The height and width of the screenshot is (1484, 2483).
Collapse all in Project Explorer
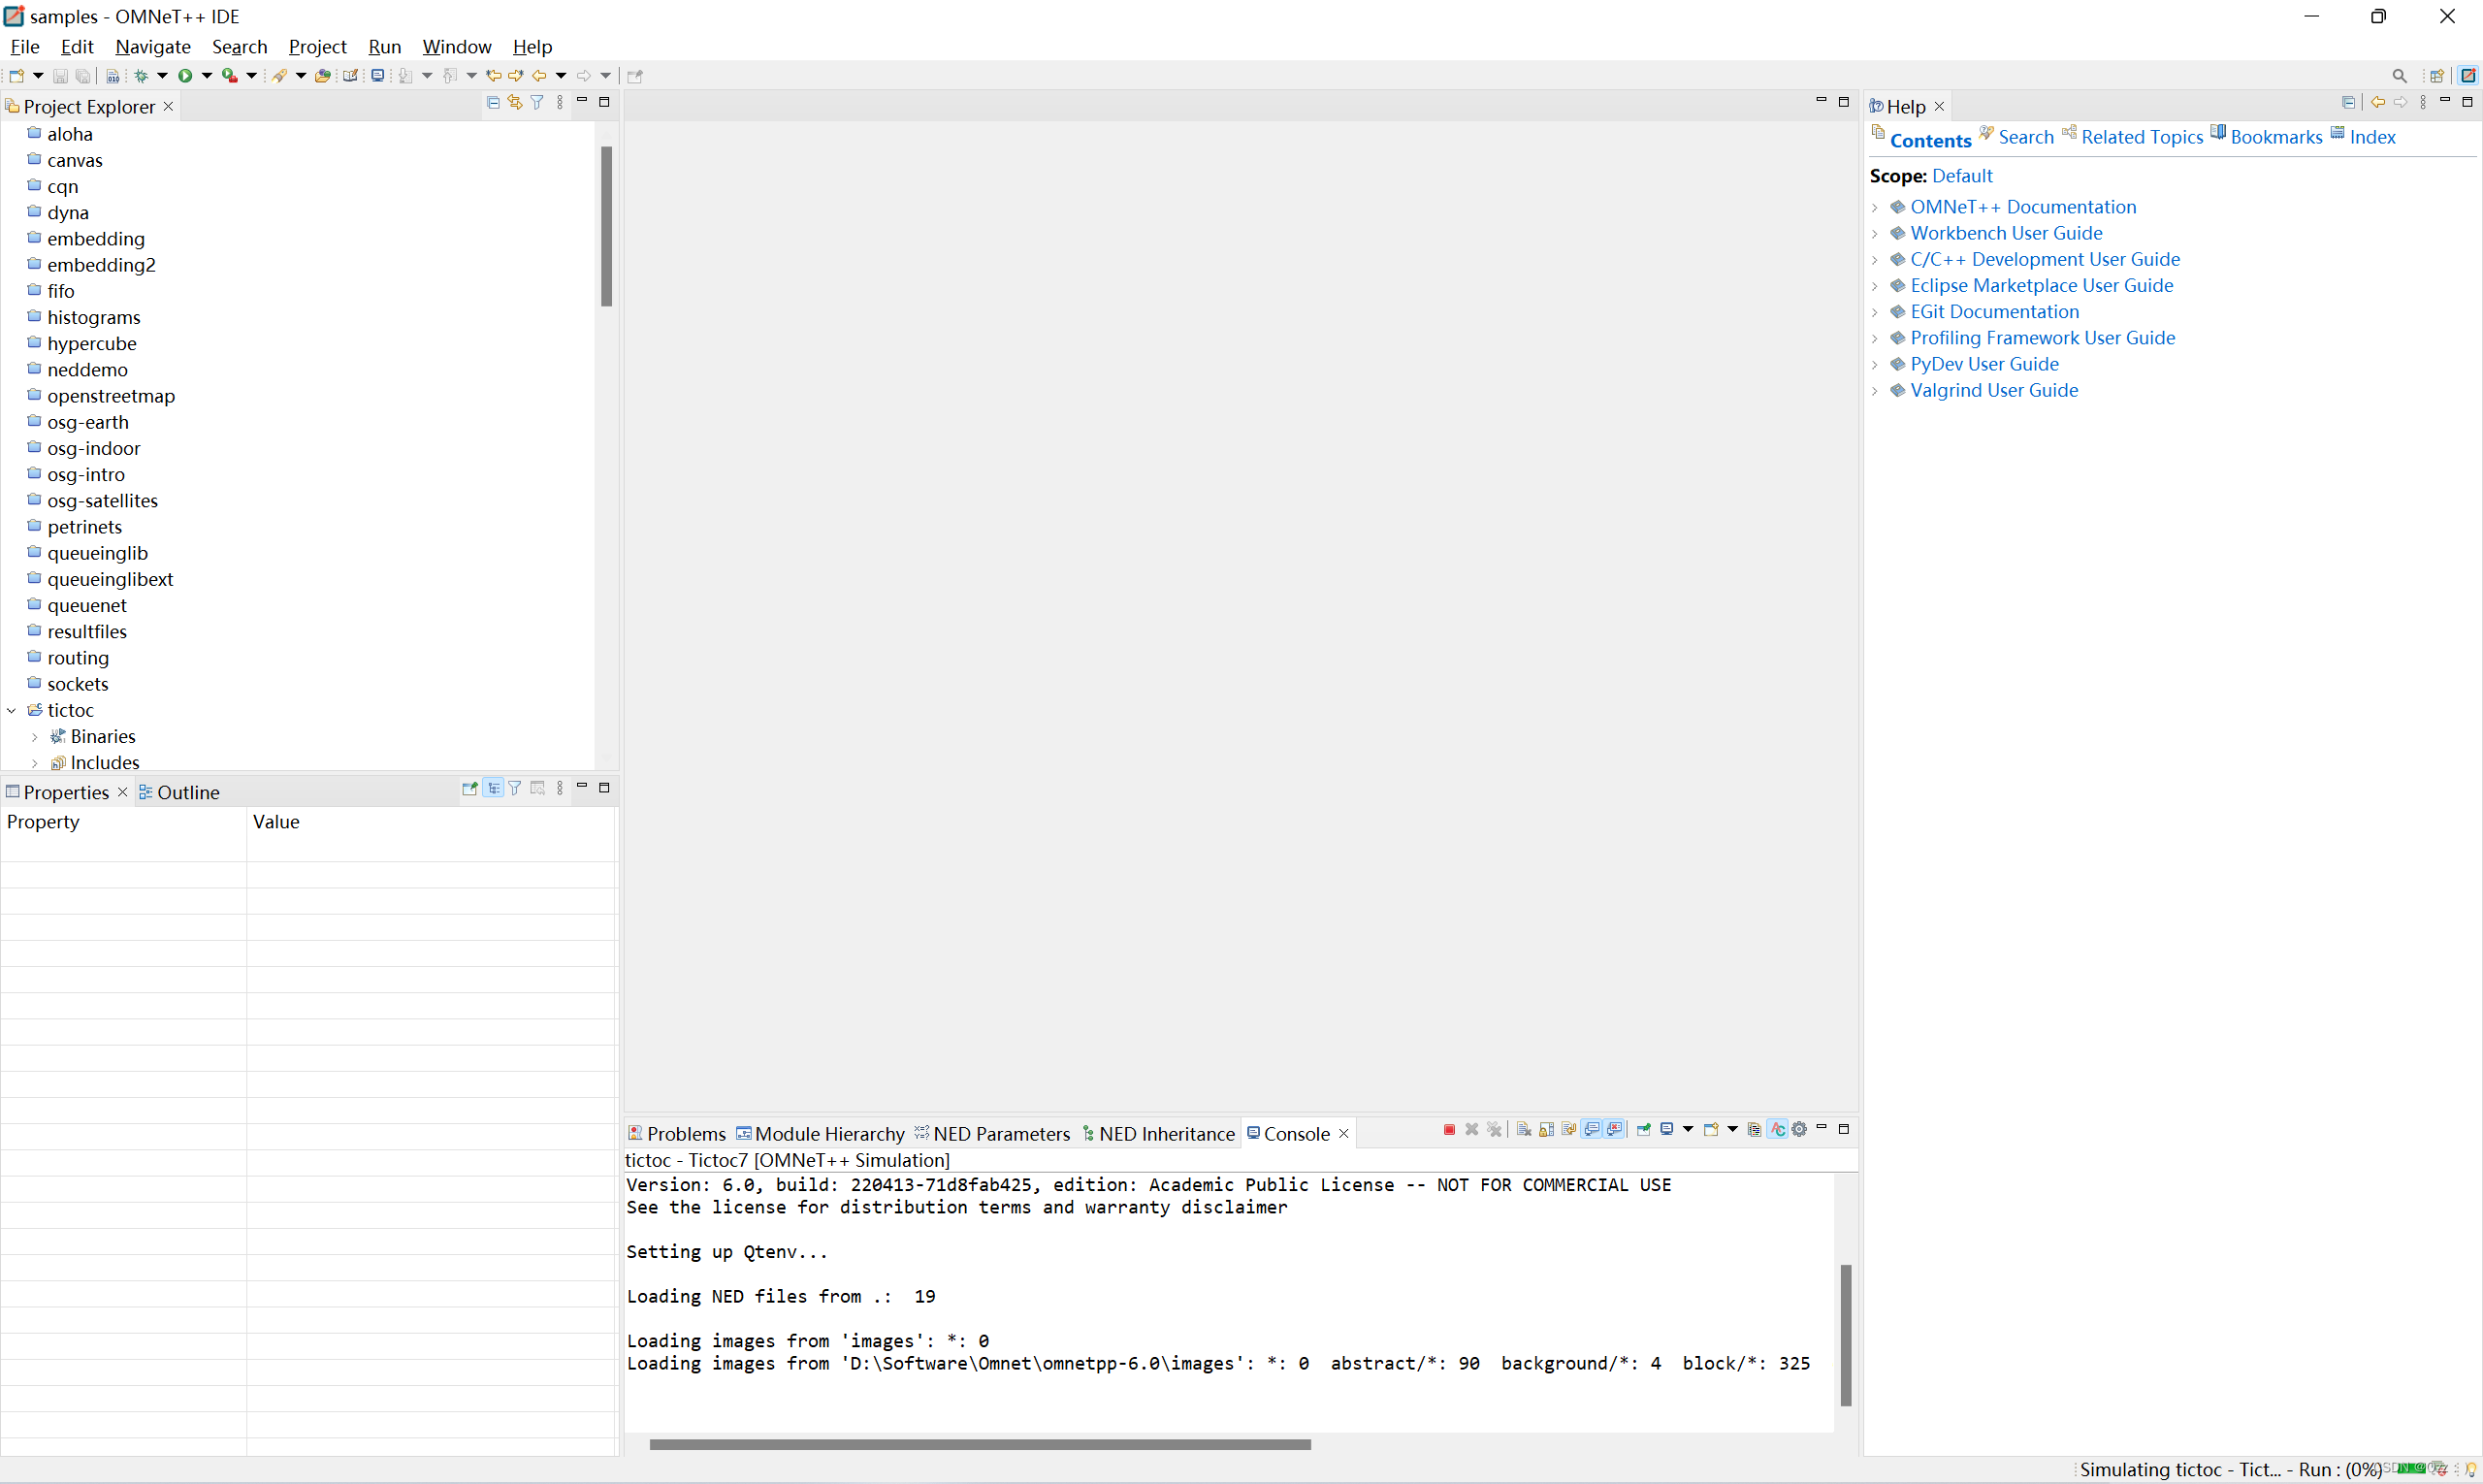(x=493, y=102)
